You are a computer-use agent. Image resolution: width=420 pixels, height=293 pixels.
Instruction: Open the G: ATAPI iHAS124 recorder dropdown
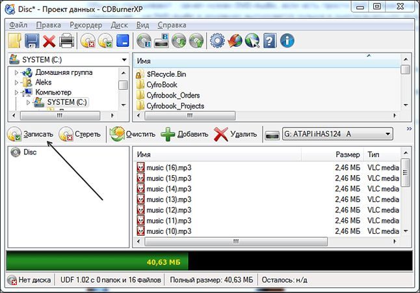(x=337, y=134)
